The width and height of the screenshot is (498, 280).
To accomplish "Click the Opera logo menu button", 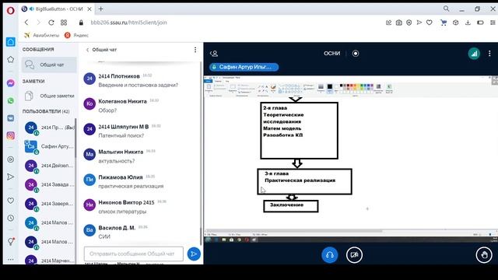I will point(10,10).
